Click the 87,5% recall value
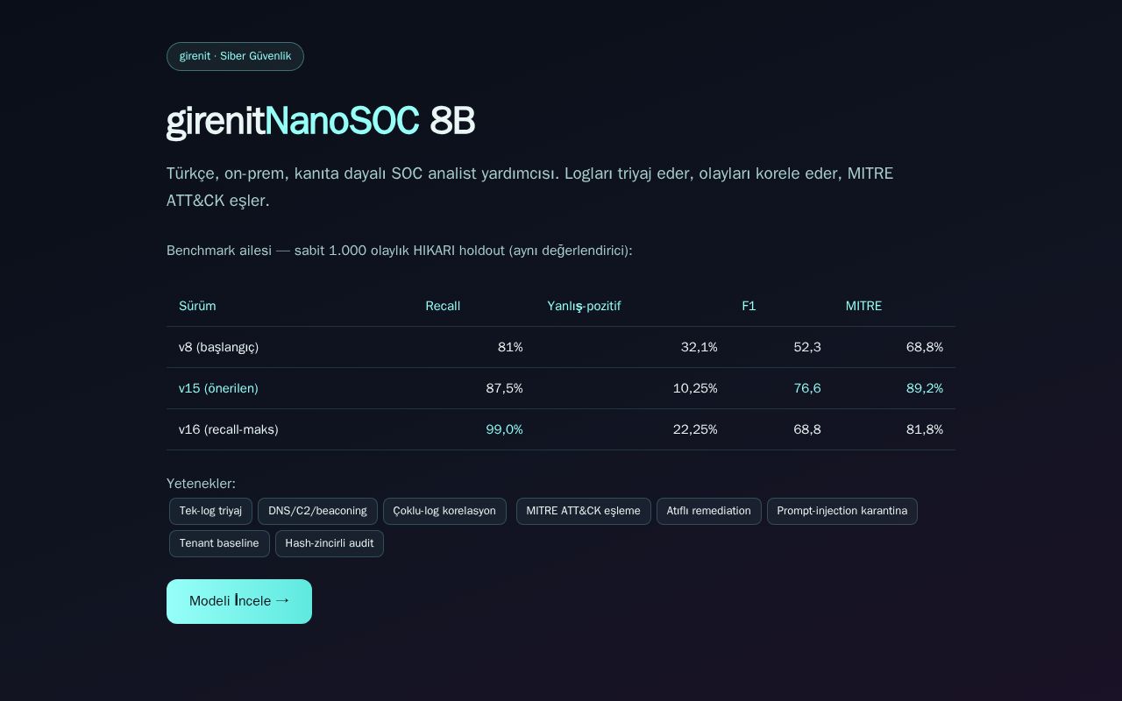 pos(504,388)
